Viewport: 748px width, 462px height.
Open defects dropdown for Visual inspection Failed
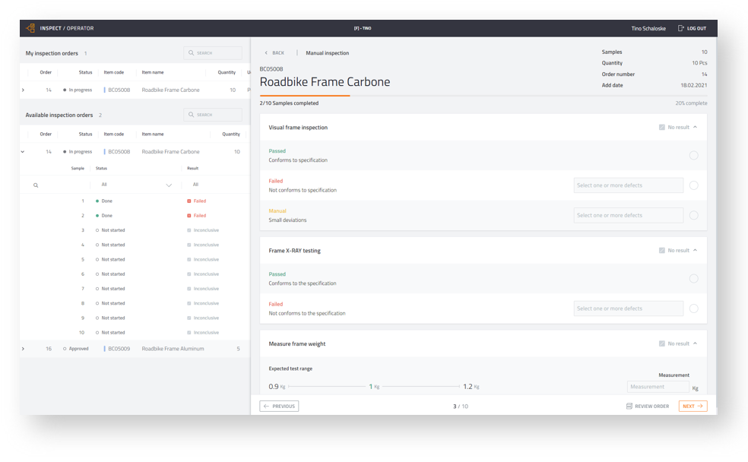pos(628,185)
